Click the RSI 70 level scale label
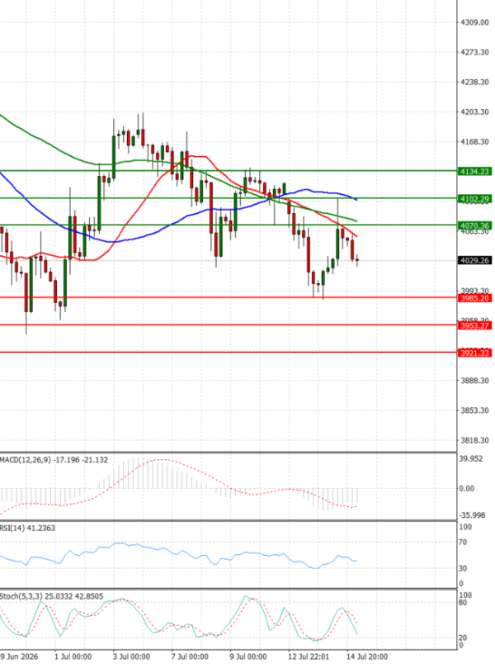This screenshot has width=495, height=664. [464, 542]
